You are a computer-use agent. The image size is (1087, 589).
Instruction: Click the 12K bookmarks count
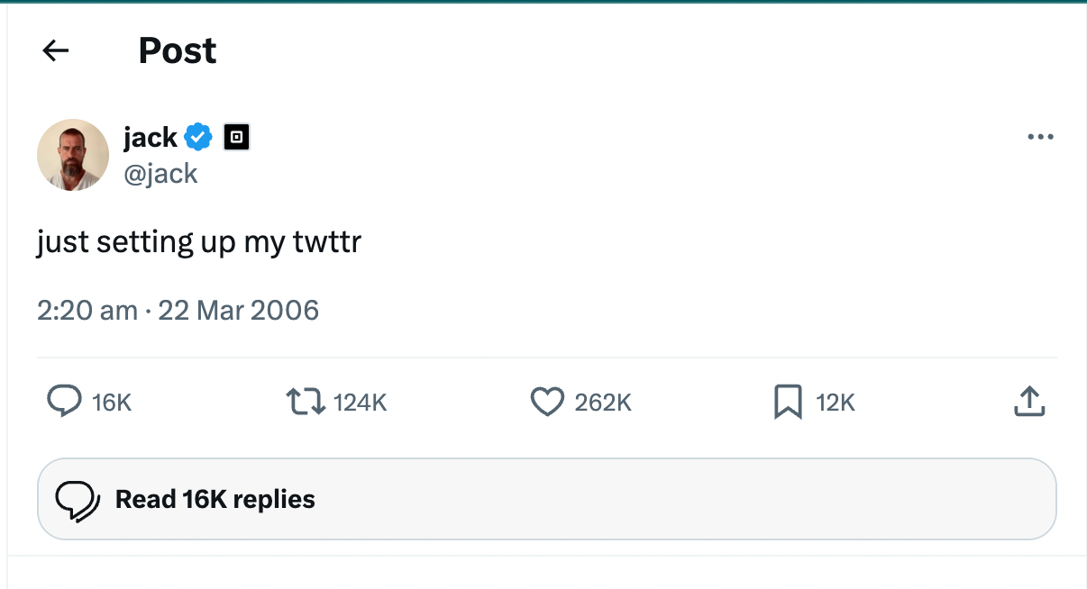(x=836, y=403)
